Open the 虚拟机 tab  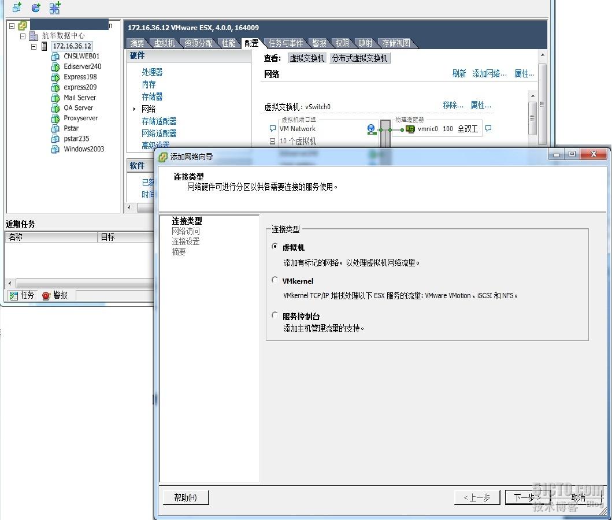(x=164, y=43)
